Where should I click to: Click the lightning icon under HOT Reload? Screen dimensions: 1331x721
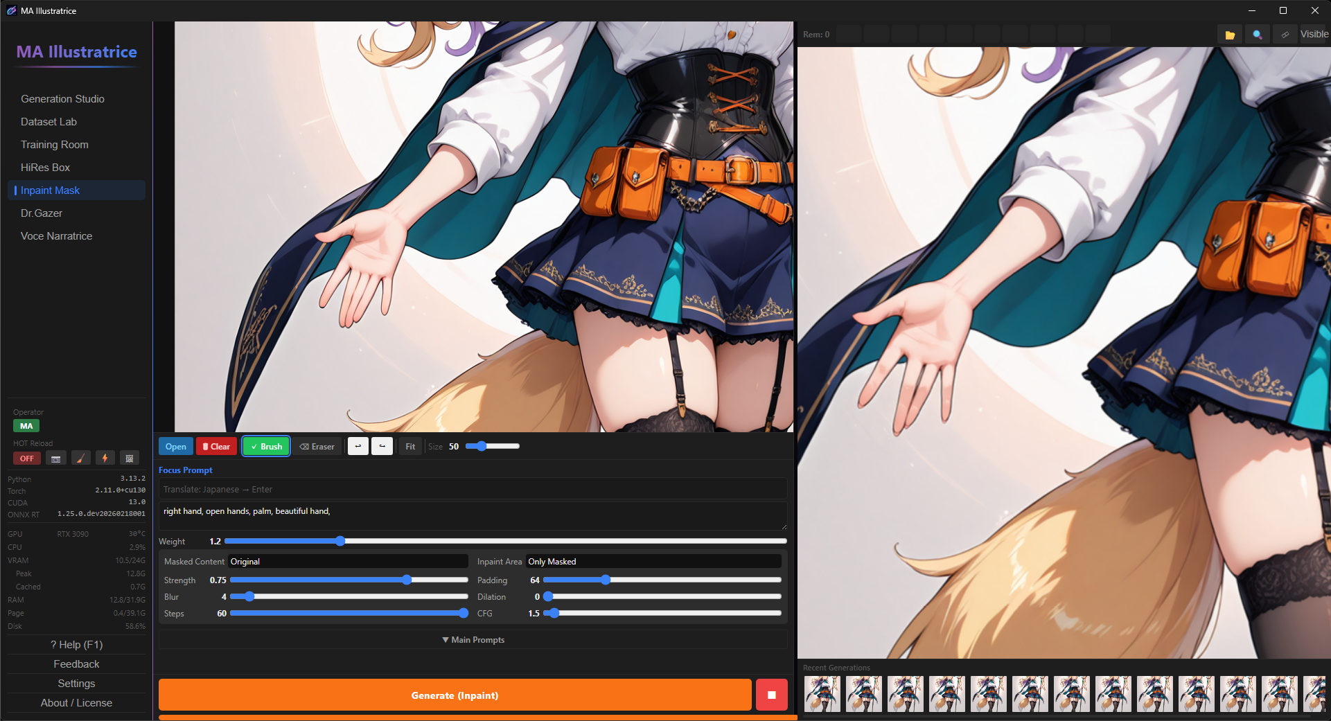coord(105,458)
